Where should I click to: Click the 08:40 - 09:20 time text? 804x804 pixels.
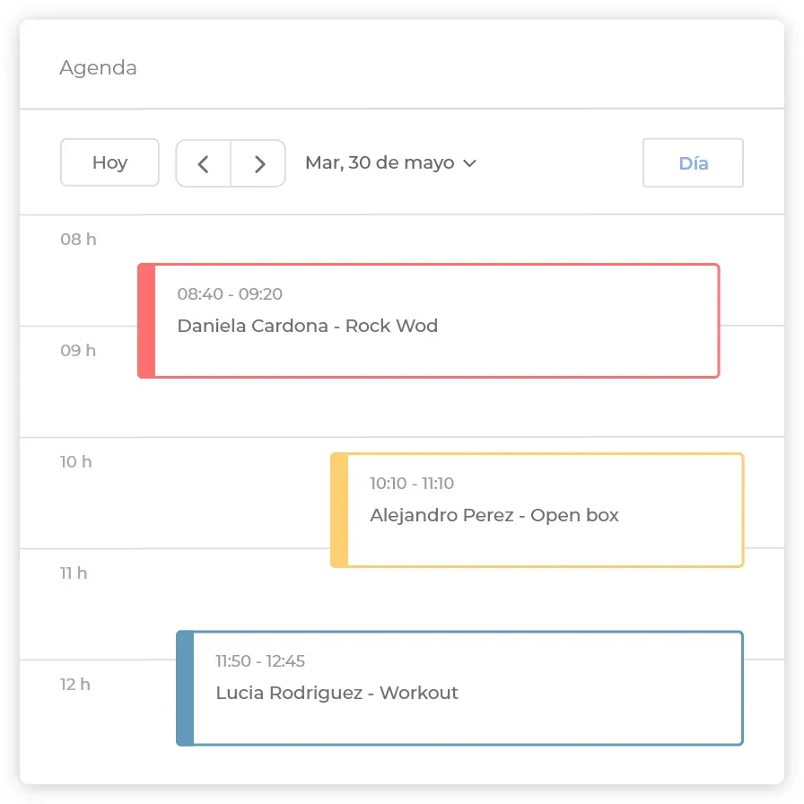tap(230, 293)
